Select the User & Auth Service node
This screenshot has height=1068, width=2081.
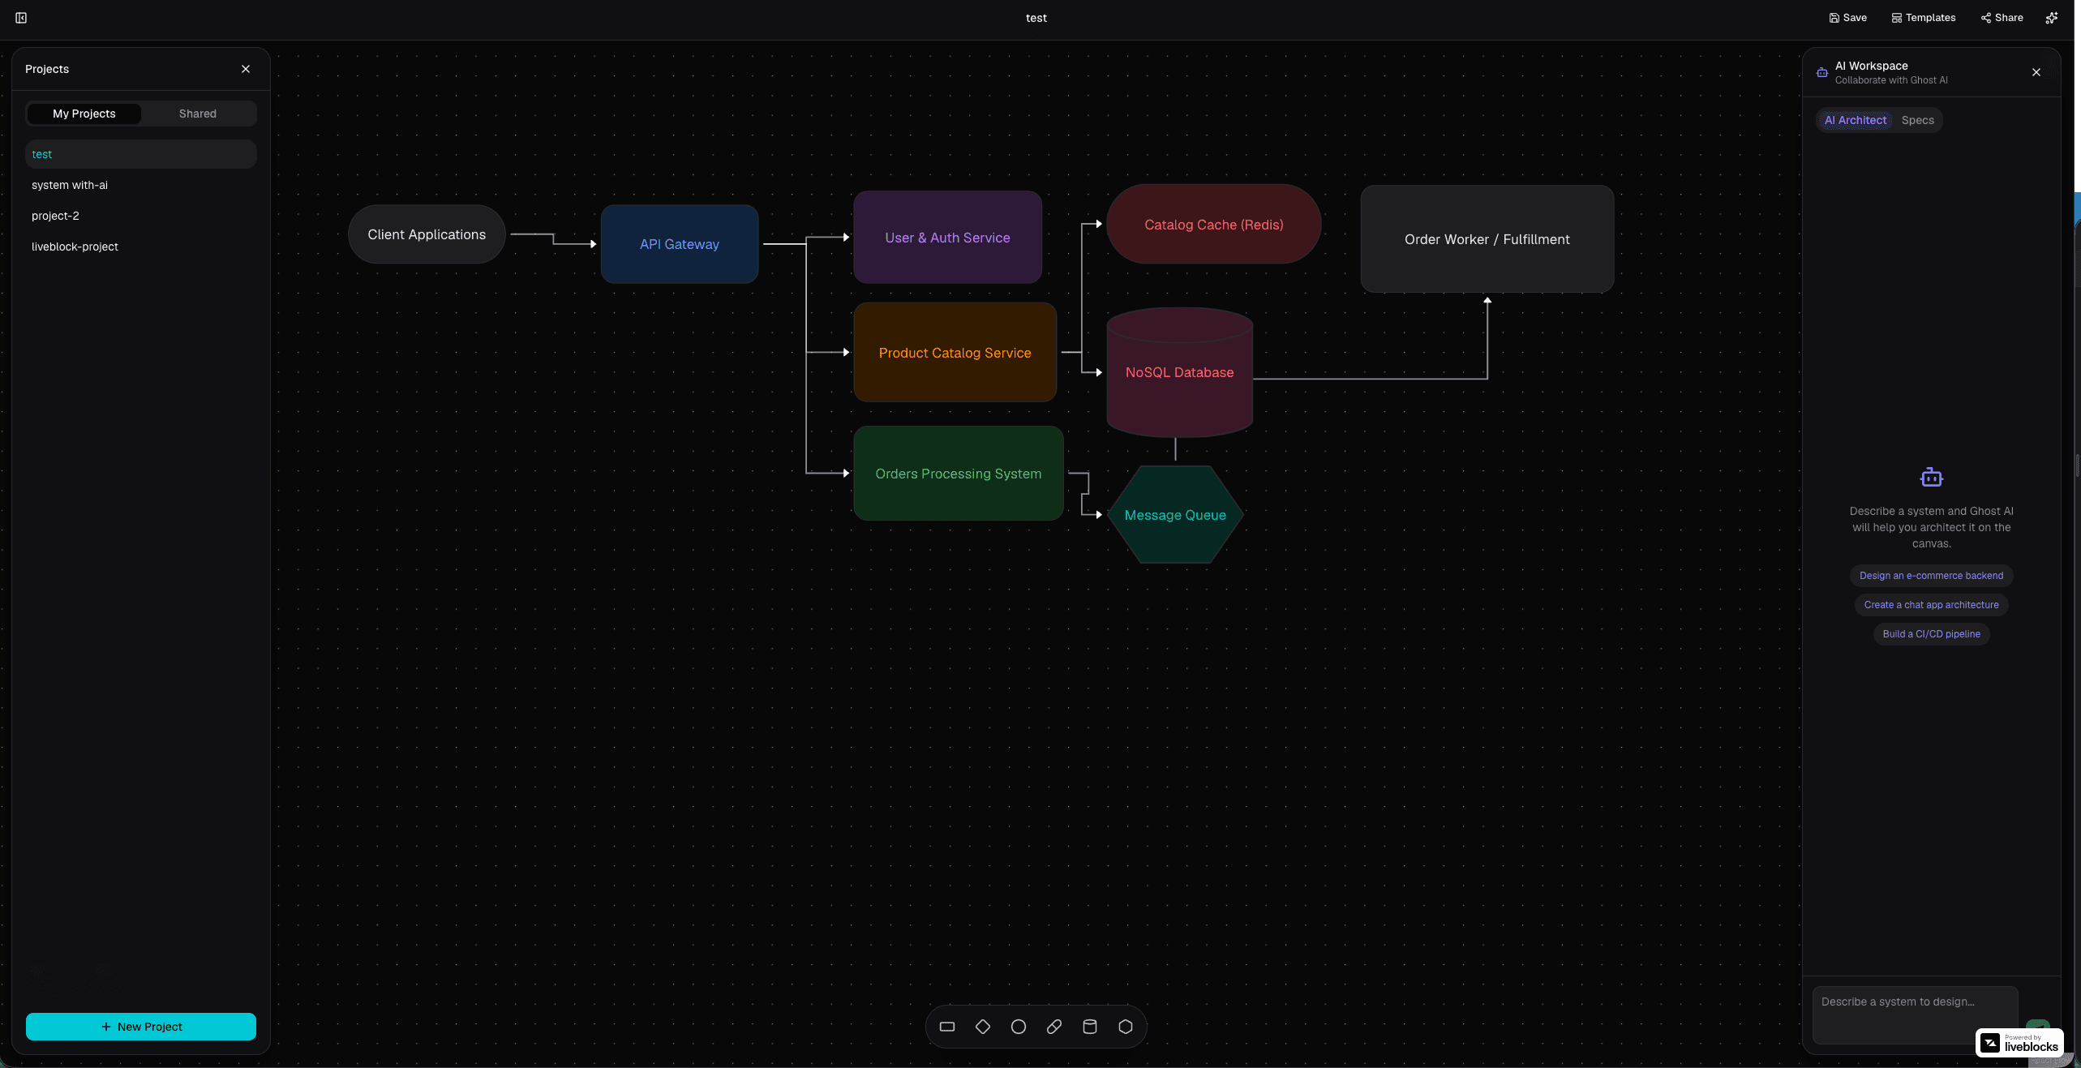click(947, 238)
